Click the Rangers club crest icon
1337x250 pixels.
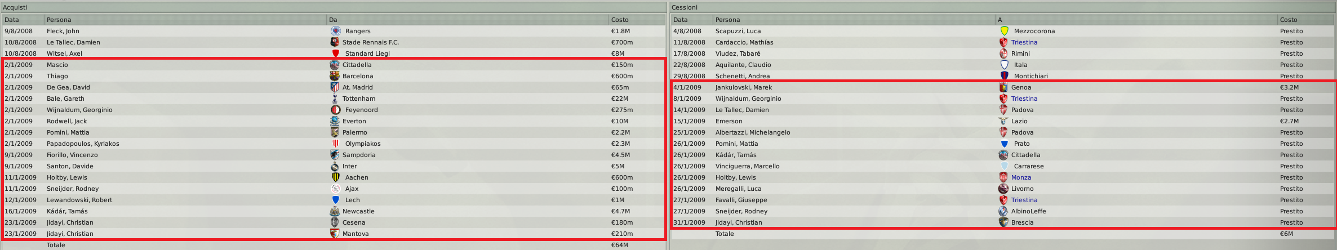[335, 31]
